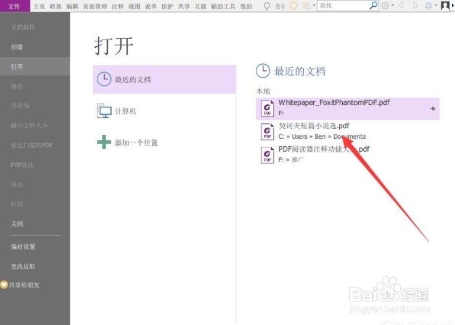Pin Whitepaper_FoxitPhantomPDF.pdf with the pin icon
The width and height of the screenshot is (455, 325).
tap(433, 109)
